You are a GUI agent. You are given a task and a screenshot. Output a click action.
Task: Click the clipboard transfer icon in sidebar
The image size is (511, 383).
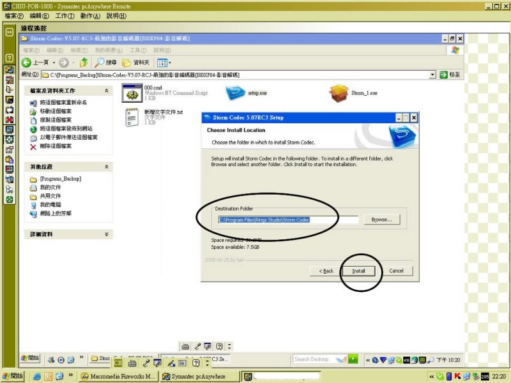pyautogui.click(x=10, y=160)
